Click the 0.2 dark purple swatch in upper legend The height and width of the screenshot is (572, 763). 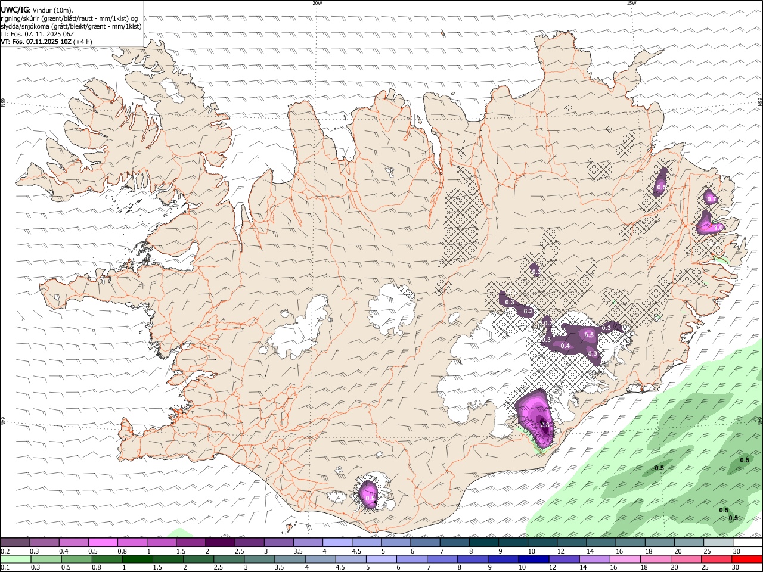[15, 542]
